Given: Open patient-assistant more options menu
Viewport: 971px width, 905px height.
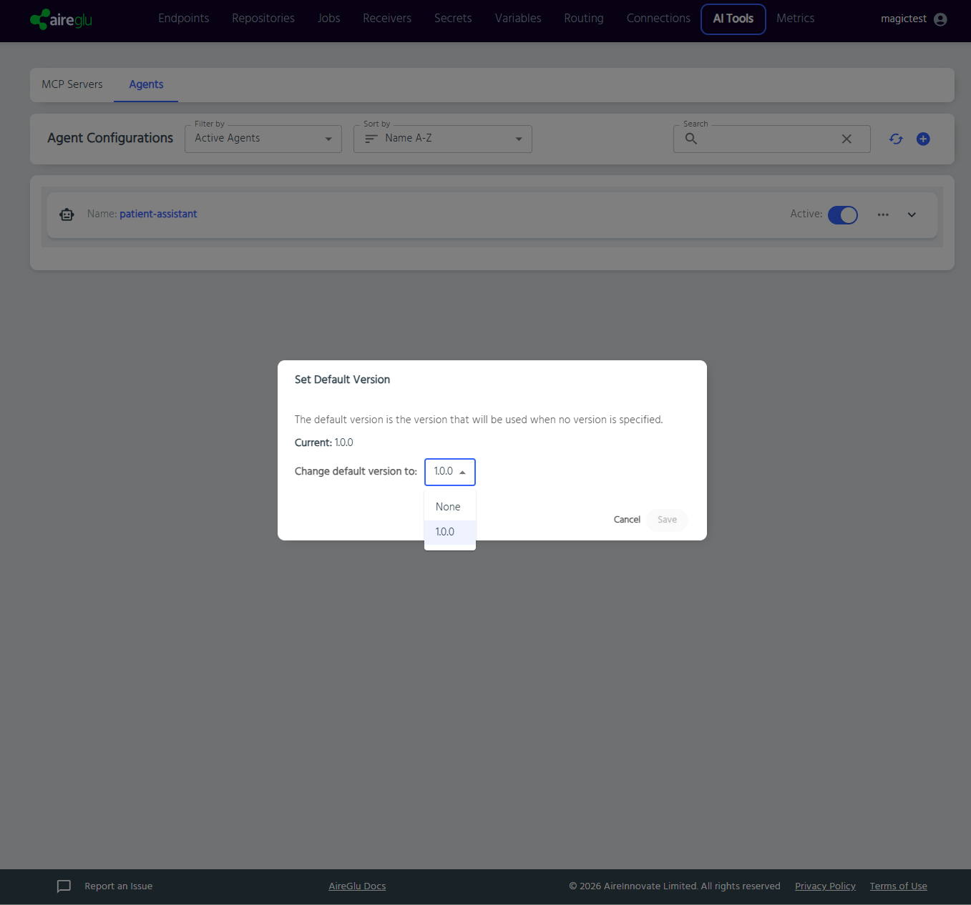Looking at the screenshot, I should coord(883,214).
